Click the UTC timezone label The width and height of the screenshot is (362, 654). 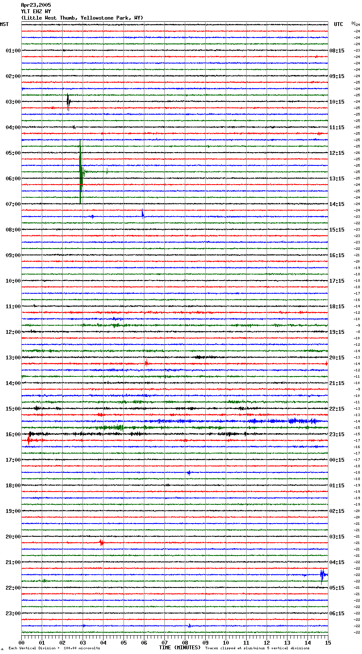(x=339, y=24)
